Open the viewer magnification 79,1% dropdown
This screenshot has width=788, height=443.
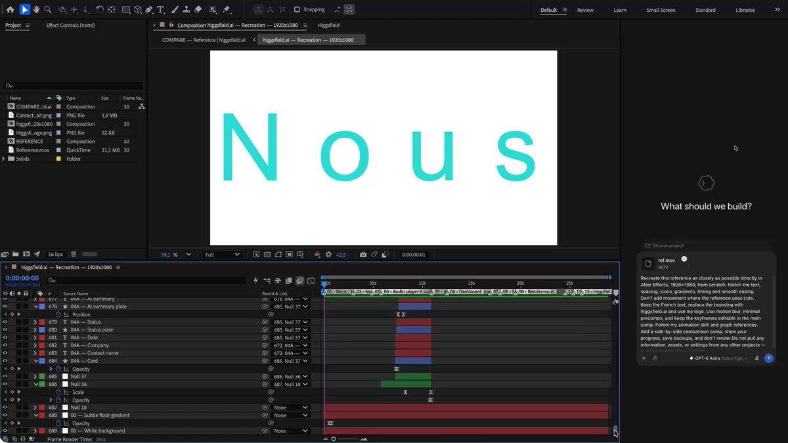(177, 255)
